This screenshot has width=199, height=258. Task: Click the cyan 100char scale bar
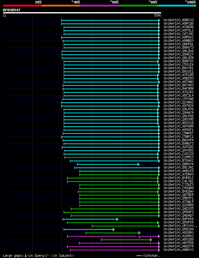139,256
